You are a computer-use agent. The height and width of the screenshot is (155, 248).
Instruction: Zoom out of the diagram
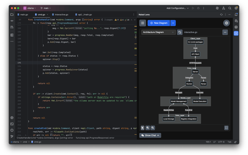(x=153, y=128)
